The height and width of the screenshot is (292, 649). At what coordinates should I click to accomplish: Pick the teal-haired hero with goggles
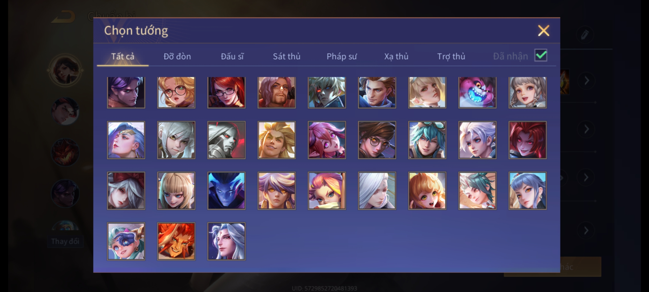427,140
